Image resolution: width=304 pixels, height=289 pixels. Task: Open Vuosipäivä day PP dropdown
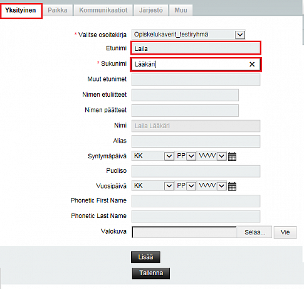(x=191, y=186)
